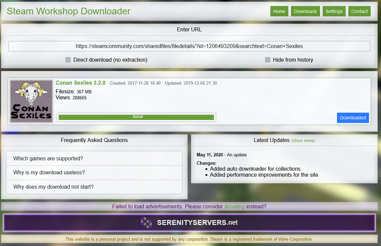This screenshot has width=381, height=246.
Task: Click the 'May 11, 2020' update date
Action: point(210,155)
